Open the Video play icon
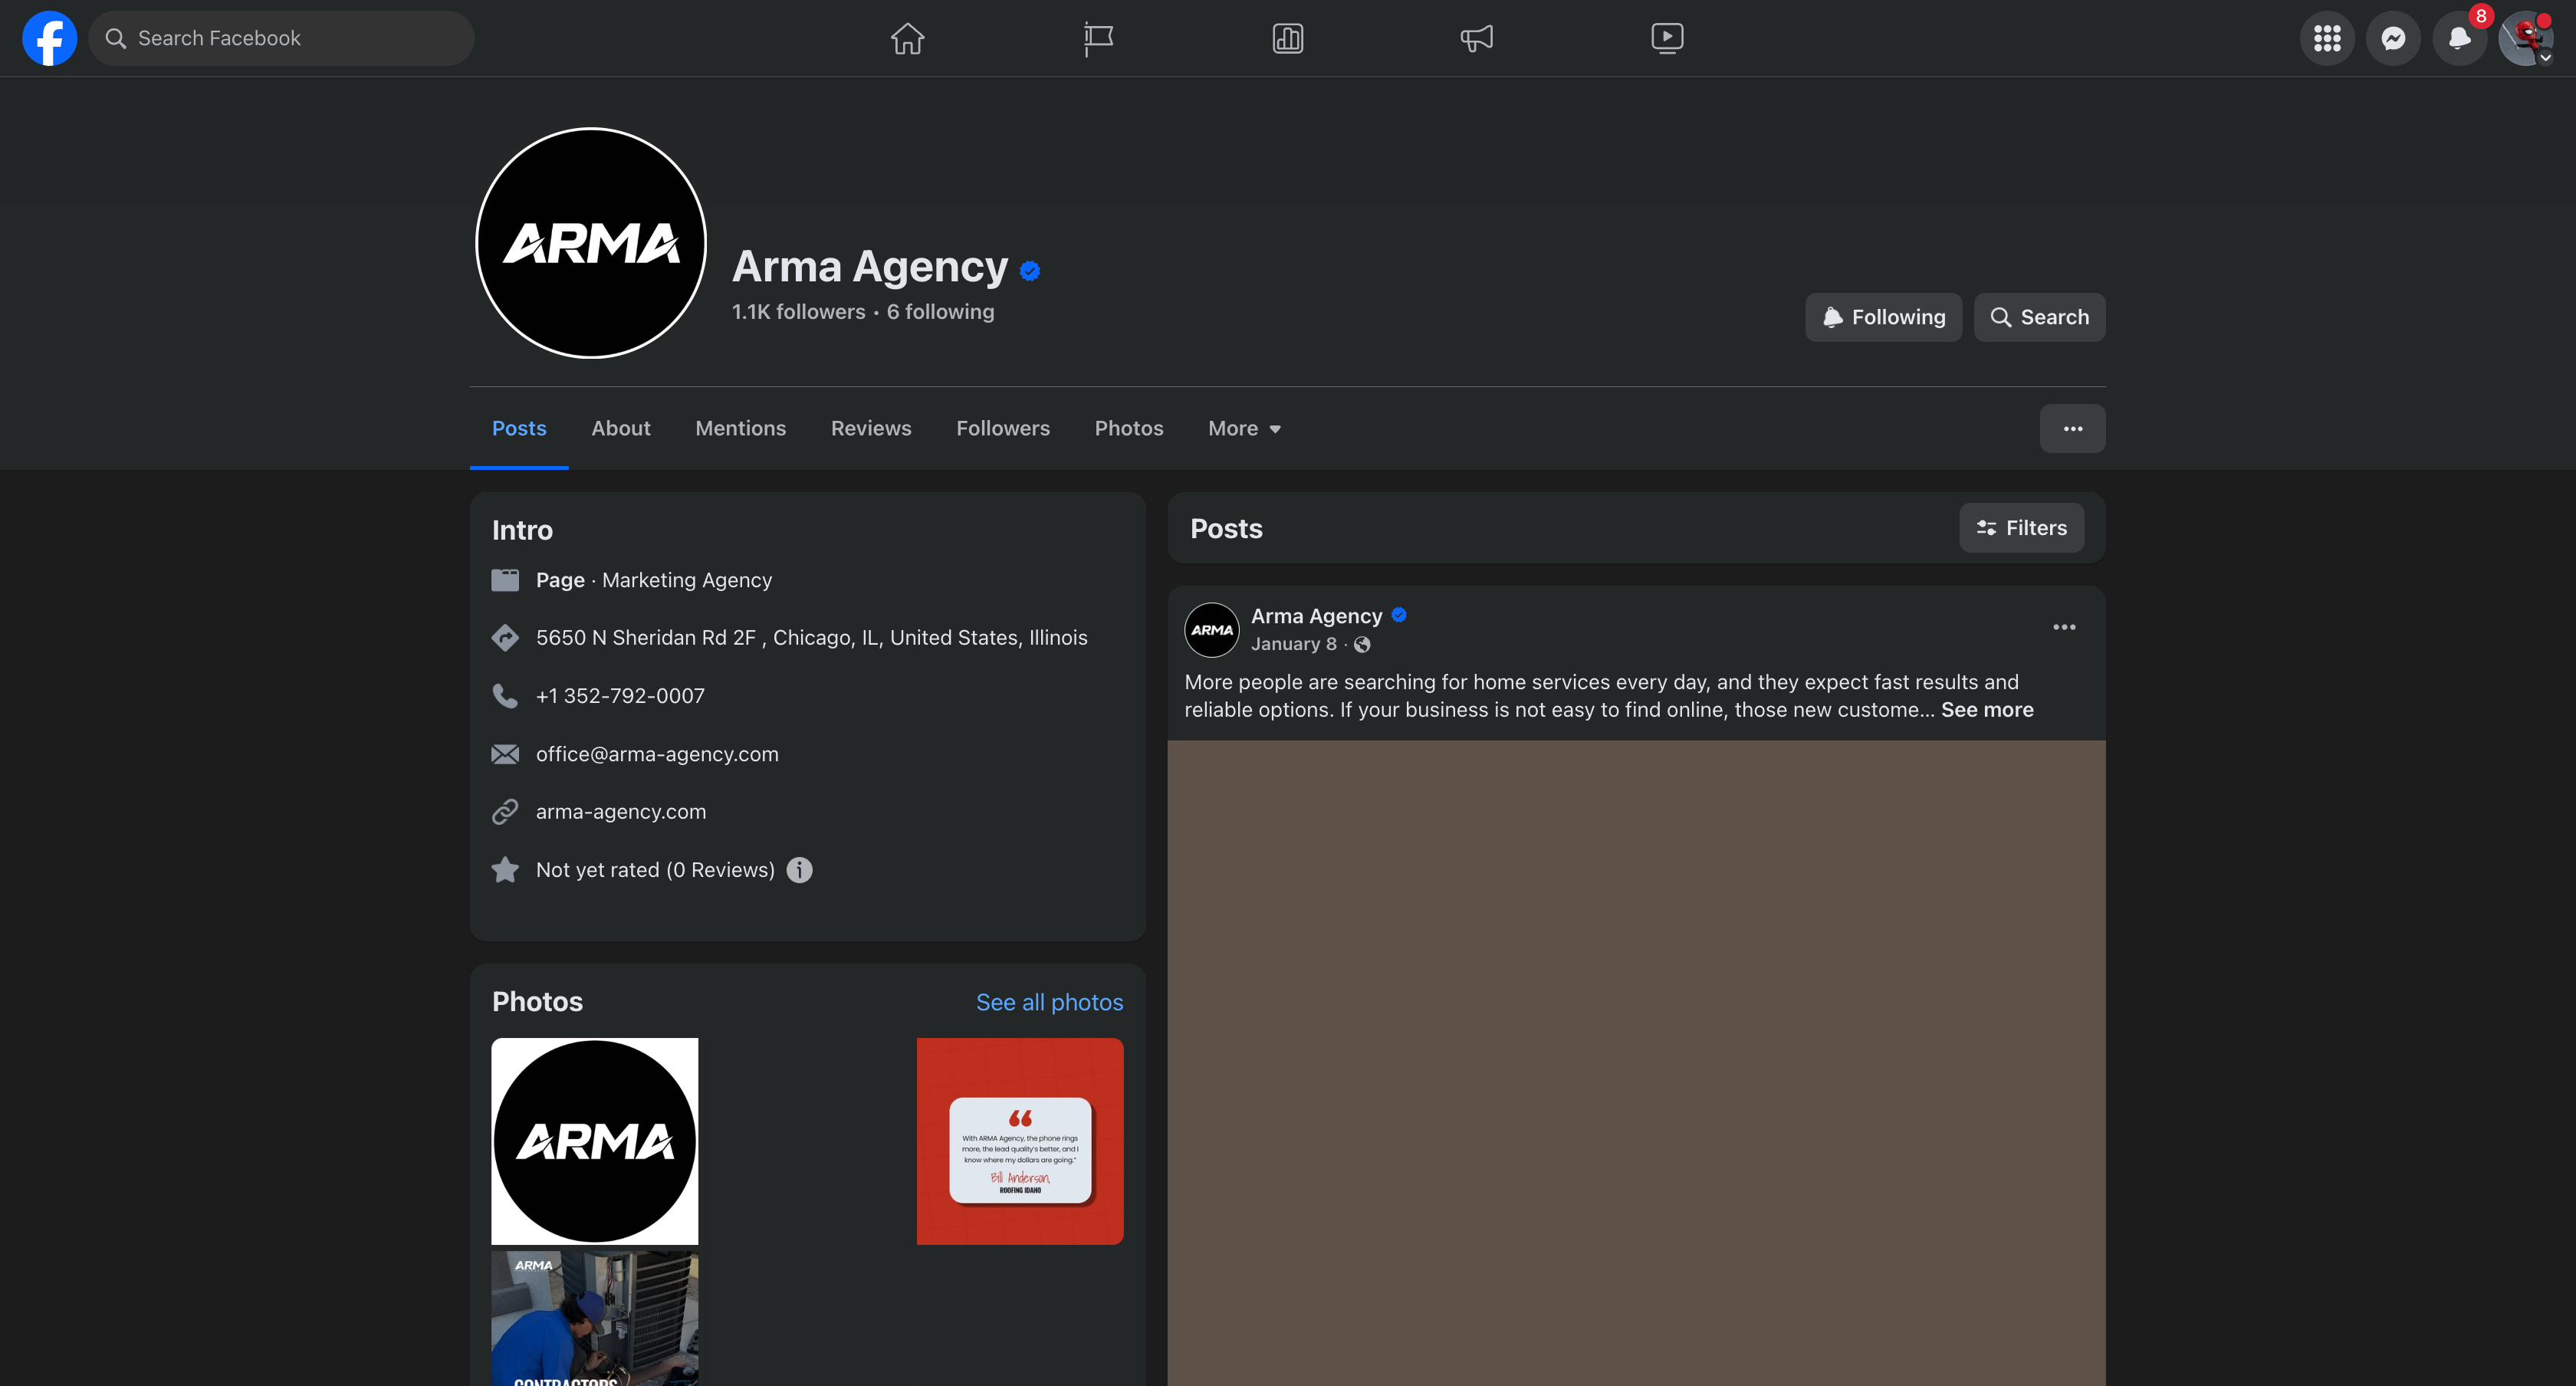 click(1667, 38)
